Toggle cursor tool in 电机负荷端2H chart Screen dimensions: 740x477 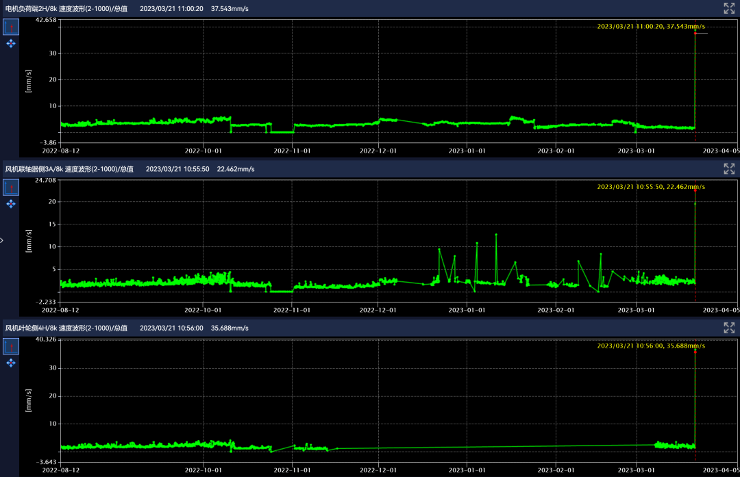tap(11, 27)
